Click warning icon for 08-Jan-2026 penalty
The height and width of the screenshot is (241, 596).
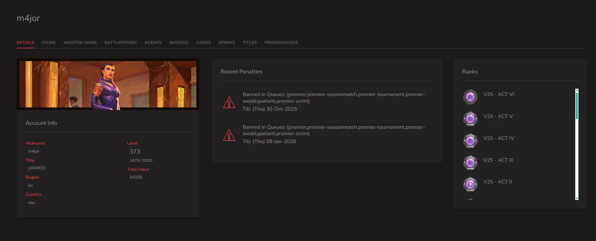tap(229, 135)
